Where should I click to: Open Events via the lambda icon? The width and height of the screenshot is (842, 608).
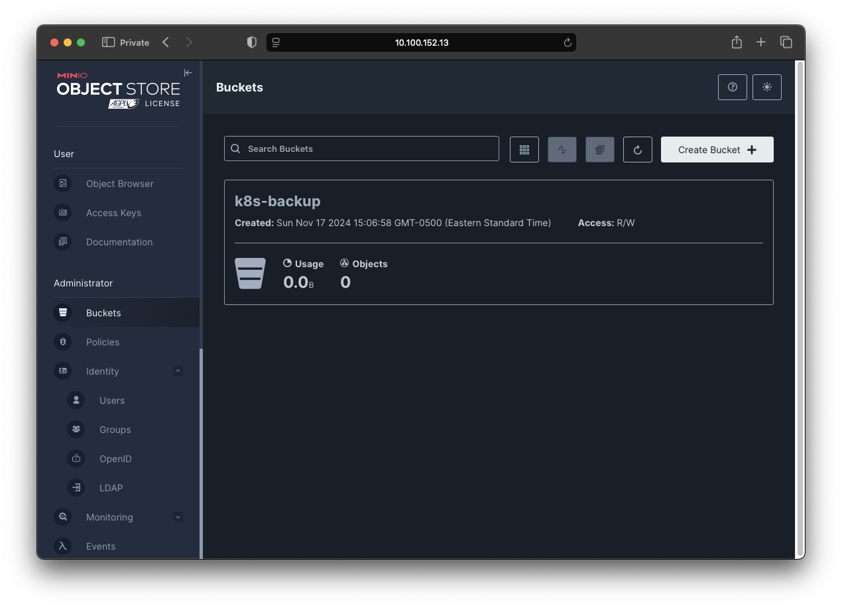pyautogui.click(x=62, y=546)
